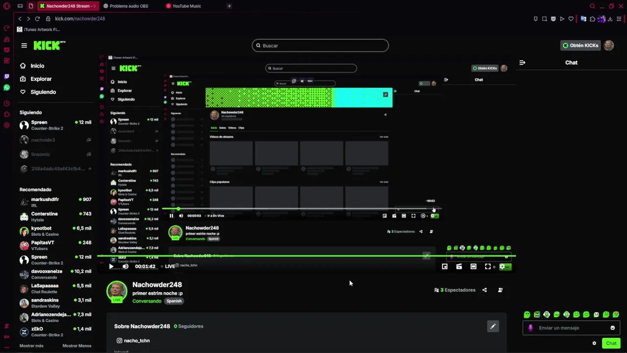
Task: Click Nachowder248 channel avatar
Action: (x=117, y=291)
